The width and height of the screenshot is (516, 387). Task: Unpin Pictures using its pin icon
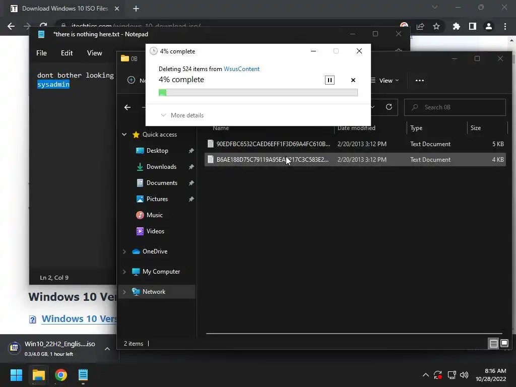click(191, 199)
